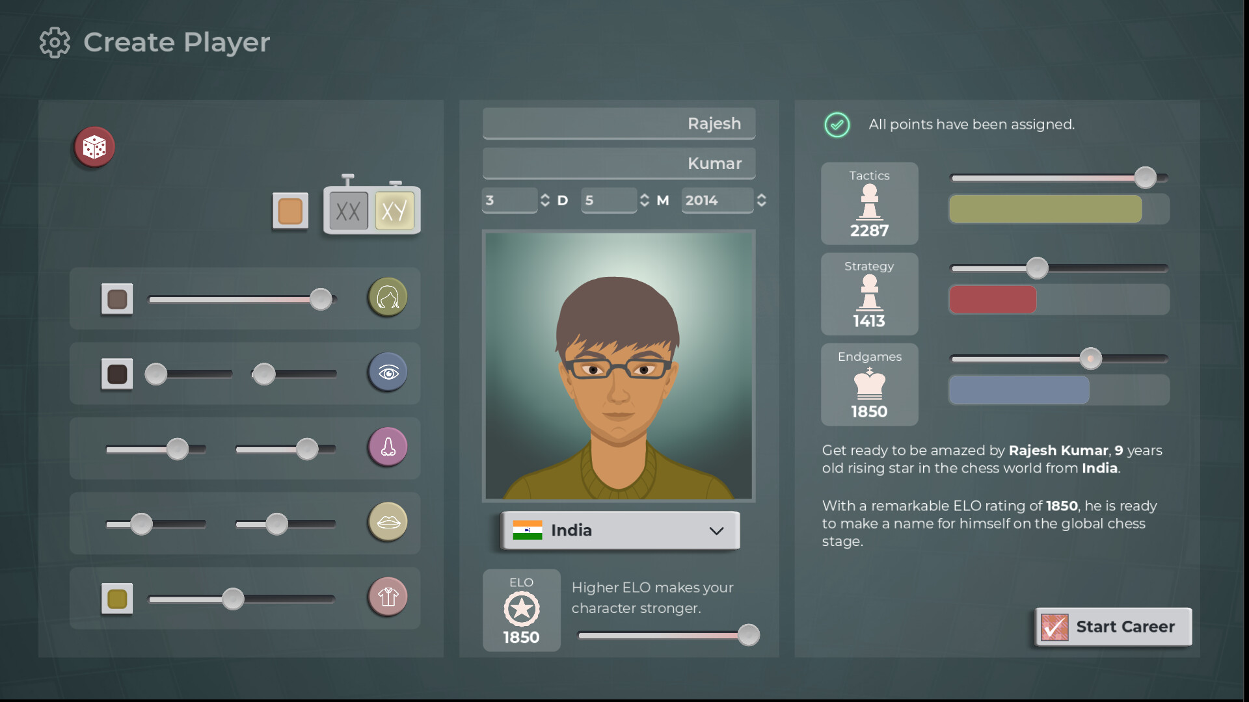Click the Endgames chess king icon
The height and width of the screenshot is (702, 1249).
870,384
